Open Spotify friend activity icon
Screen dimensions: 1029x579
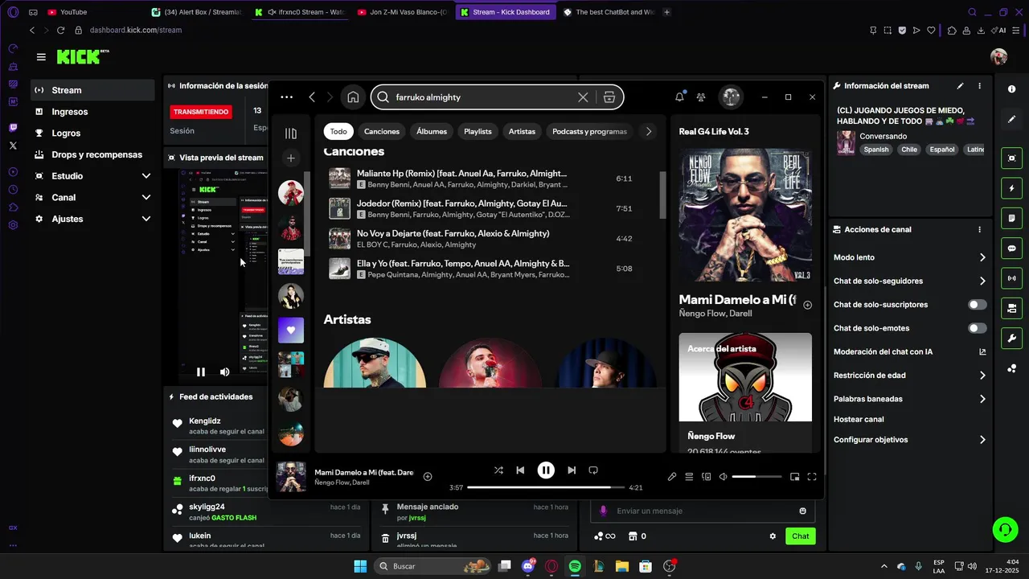click(701, 97)
